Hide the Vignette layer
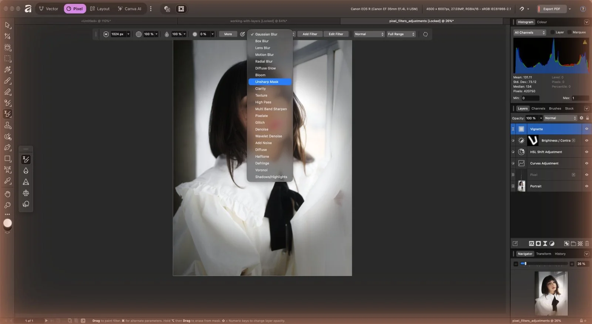592x324 pixels. click(586, 129)
